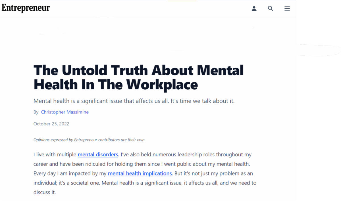
Task: Click the magnifying glass search icon
Action: click(271, 9)
